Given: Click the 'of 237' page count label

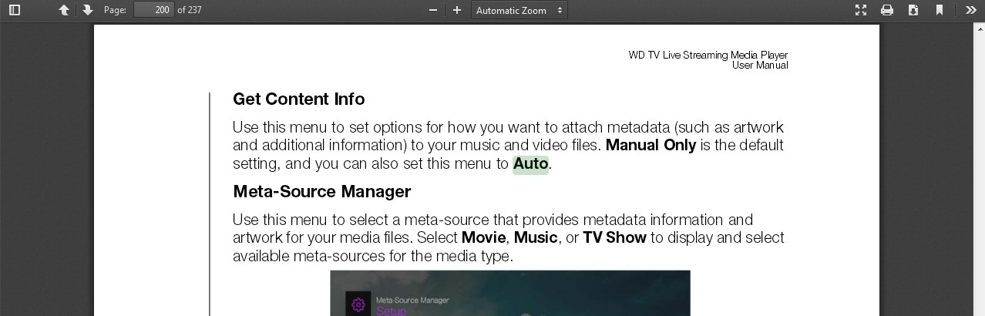Looking at the screenshot, I should tap(190, 10).
